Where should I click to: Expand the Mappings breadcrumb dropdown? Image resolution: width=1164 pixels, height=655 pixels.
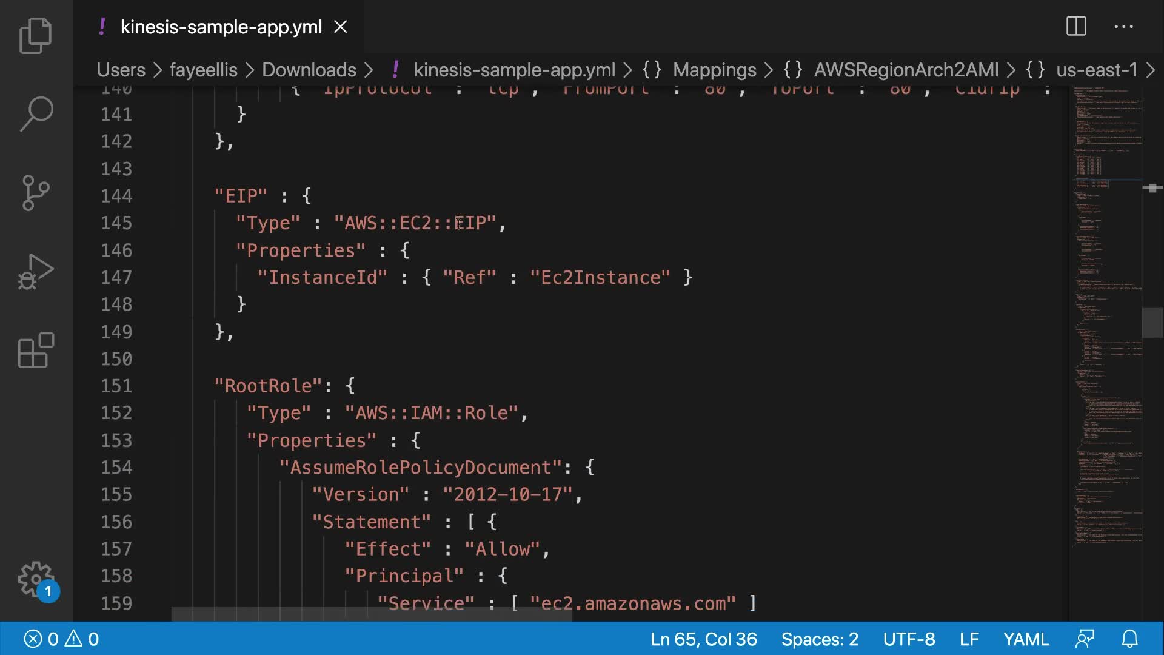(714, 70)
